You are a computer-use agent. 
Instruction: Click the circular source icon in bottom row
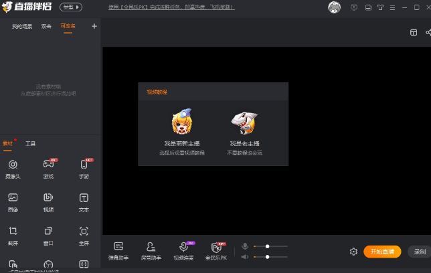48,264
